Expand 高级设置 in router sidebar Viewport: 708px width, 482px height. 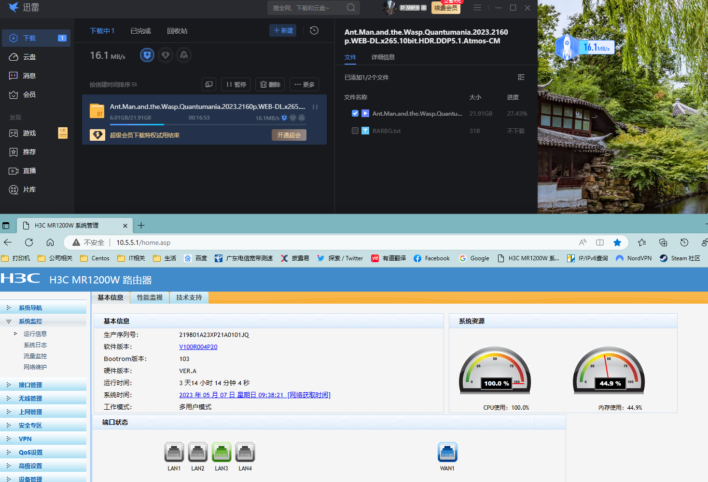click(30, 466)
